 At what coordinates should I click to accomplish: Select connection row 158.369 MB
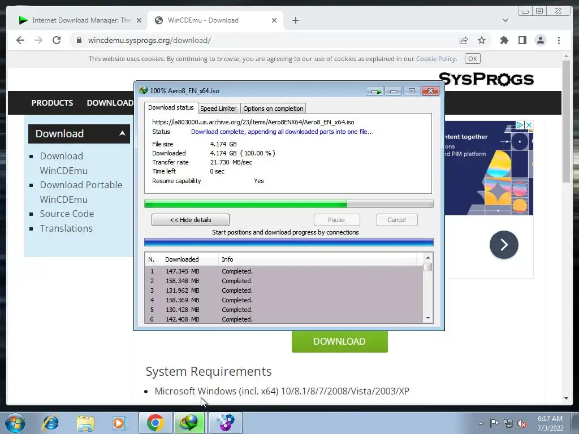(x=284, y=300)
